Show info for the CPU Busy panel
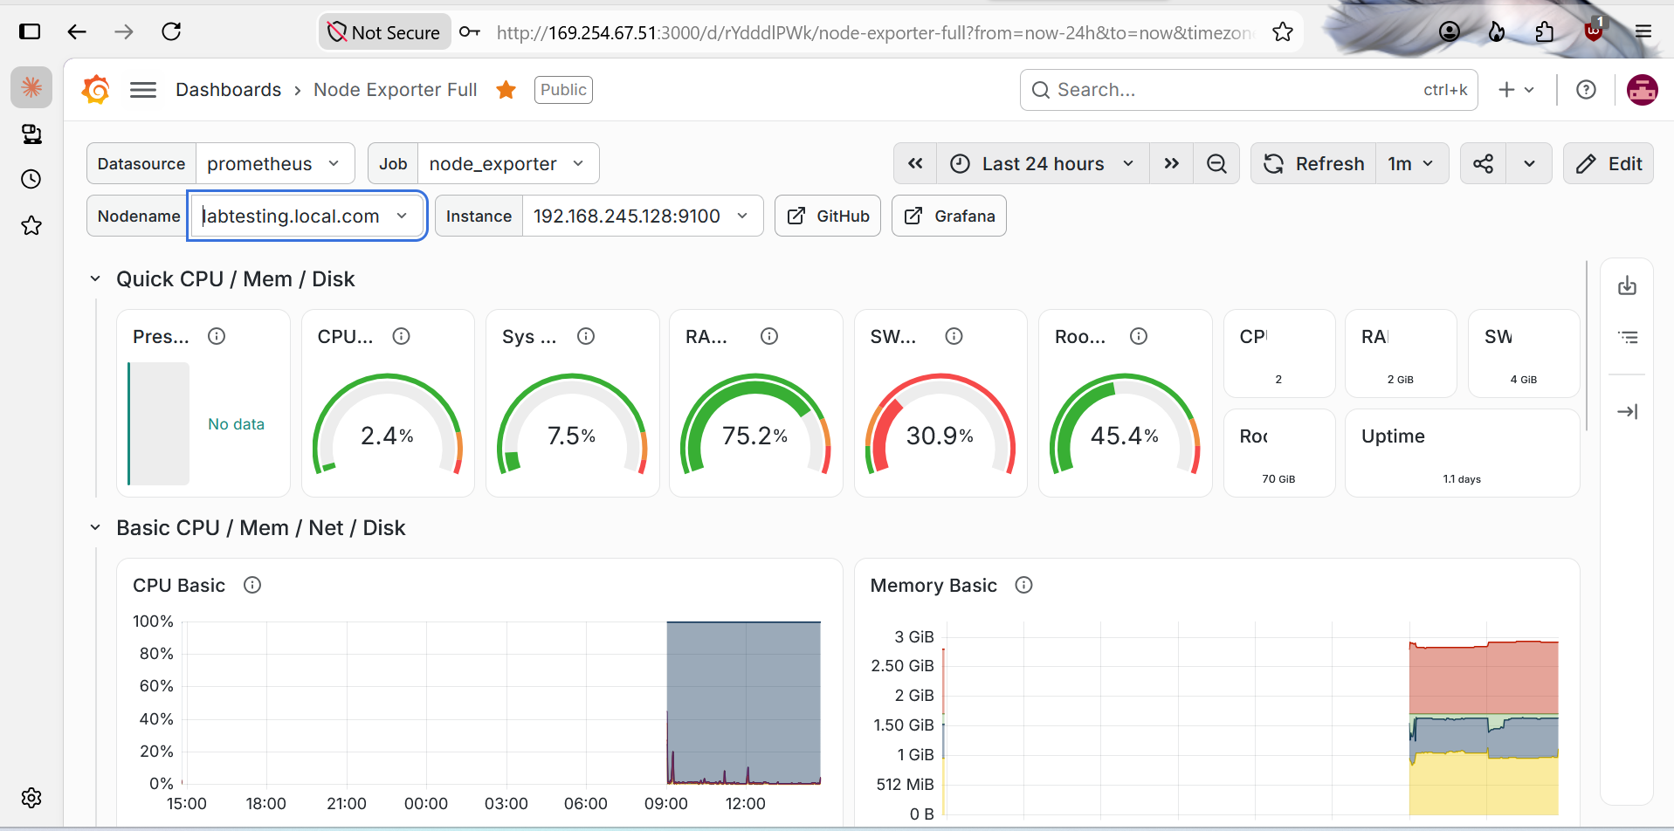Screen dimensions: 1674x831 click(401, 336)
